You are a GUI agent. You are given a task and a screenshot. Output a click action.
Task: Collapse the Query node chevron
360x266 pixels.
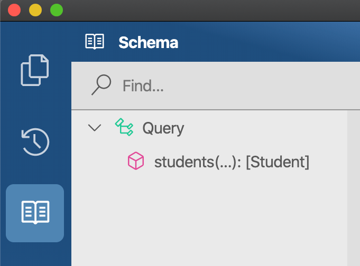[95, 128]
